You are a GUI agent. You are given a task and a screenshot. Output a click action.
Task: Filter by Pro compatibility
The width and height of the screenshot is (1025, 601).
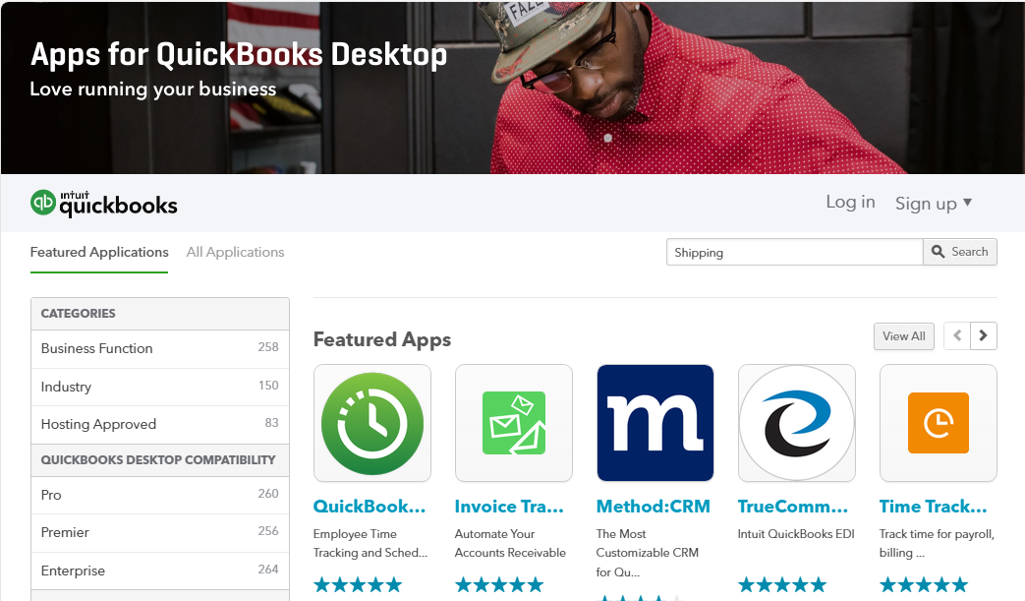click(x=160, y=495)
